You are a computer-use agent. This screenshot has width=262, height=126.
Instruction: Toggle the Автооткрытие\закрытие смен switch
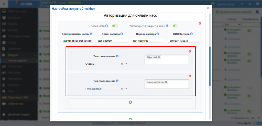(176, 26)
